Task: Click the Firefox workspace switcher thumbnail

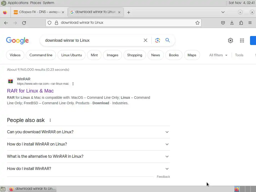Action: click(x=237, y=189)
